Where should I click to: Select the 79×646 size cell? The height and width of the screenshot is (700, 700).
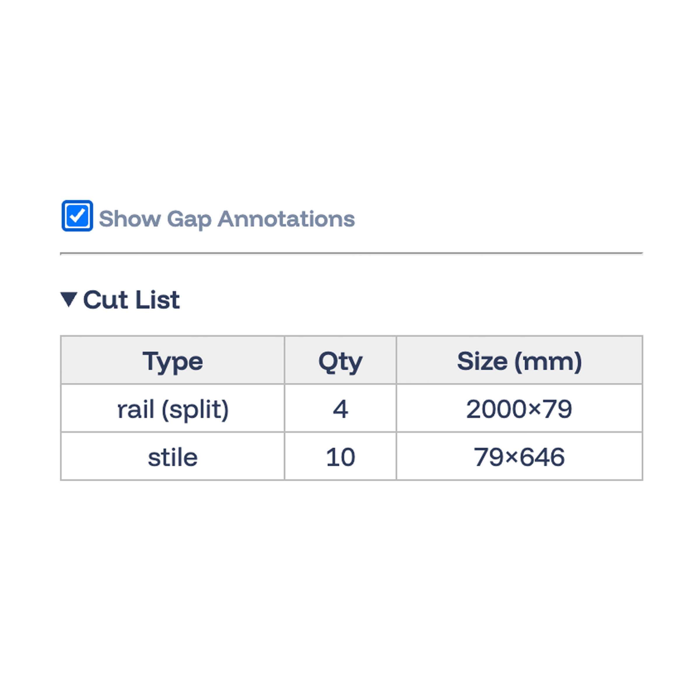click(519, 457)
